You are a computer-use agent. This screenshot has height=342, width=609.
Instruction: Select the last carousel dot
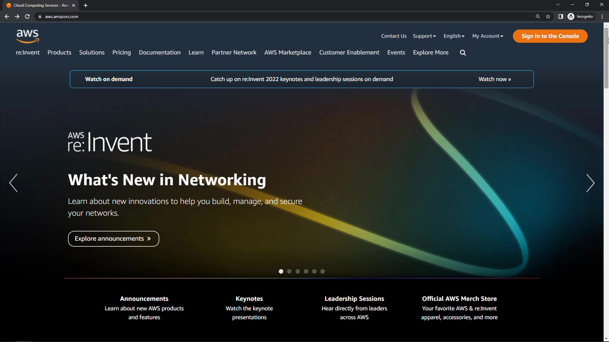click(x=323, y=271)
